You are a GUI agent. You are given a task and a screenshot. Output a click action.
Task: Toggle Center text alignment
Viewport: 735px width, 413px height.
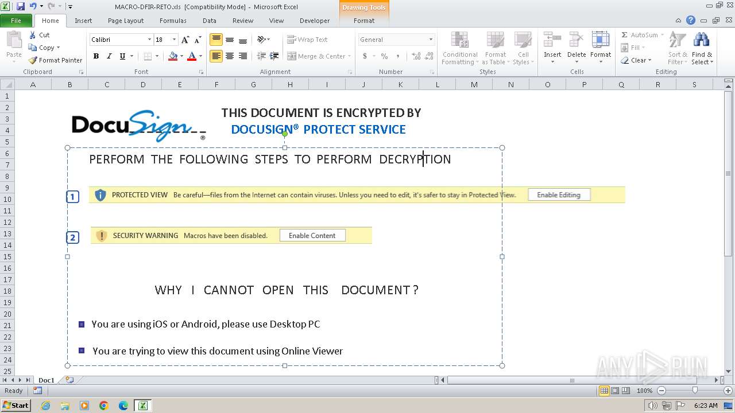point(230,56)
